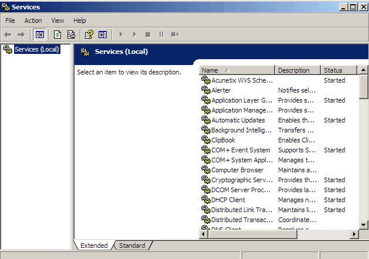Sort by the Status column header
Viewport: 369px width, 259px height.
pyautogui.click(x=339, y=70)
